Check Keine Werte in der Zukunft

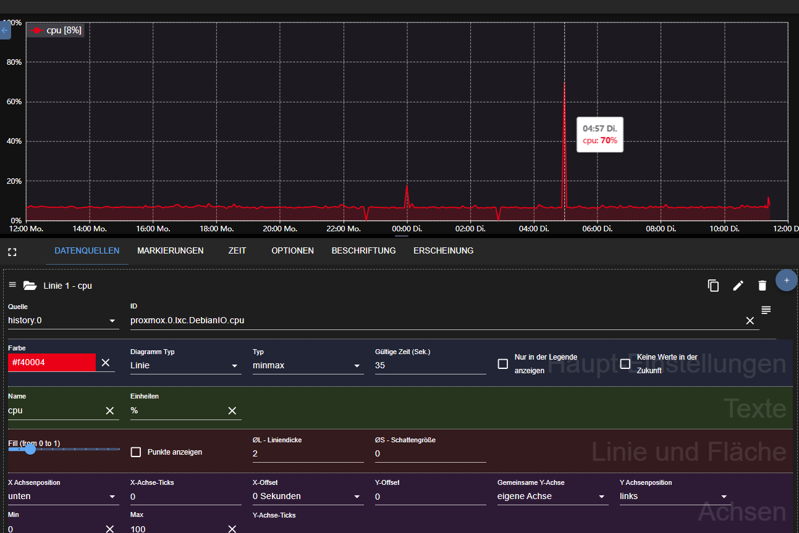(625, 364)
